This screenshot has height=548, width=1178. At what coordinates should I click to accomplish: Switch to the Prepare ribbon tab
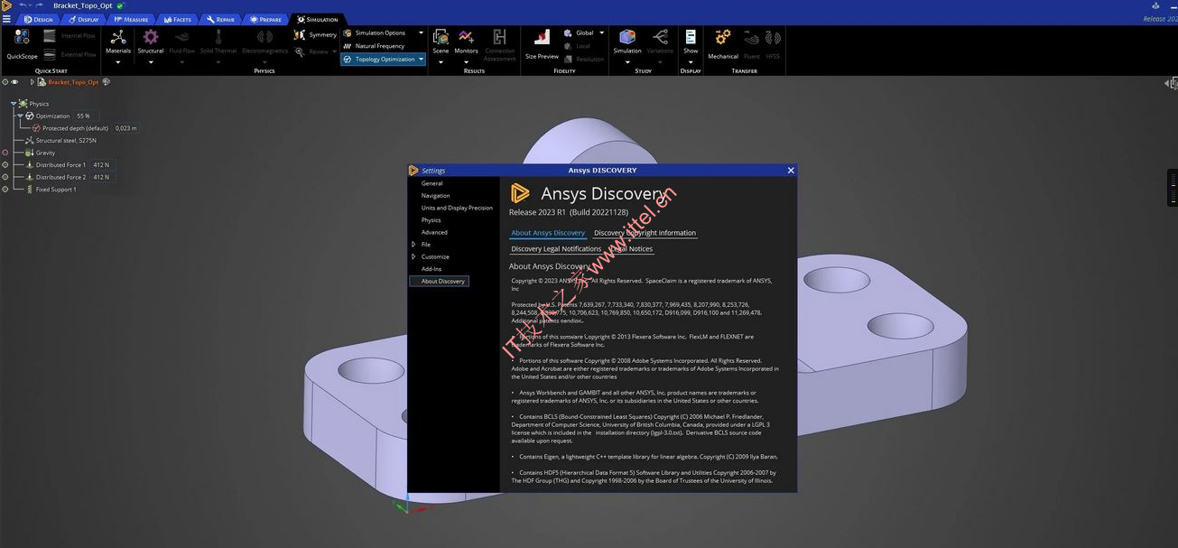(x=265, y=19)
